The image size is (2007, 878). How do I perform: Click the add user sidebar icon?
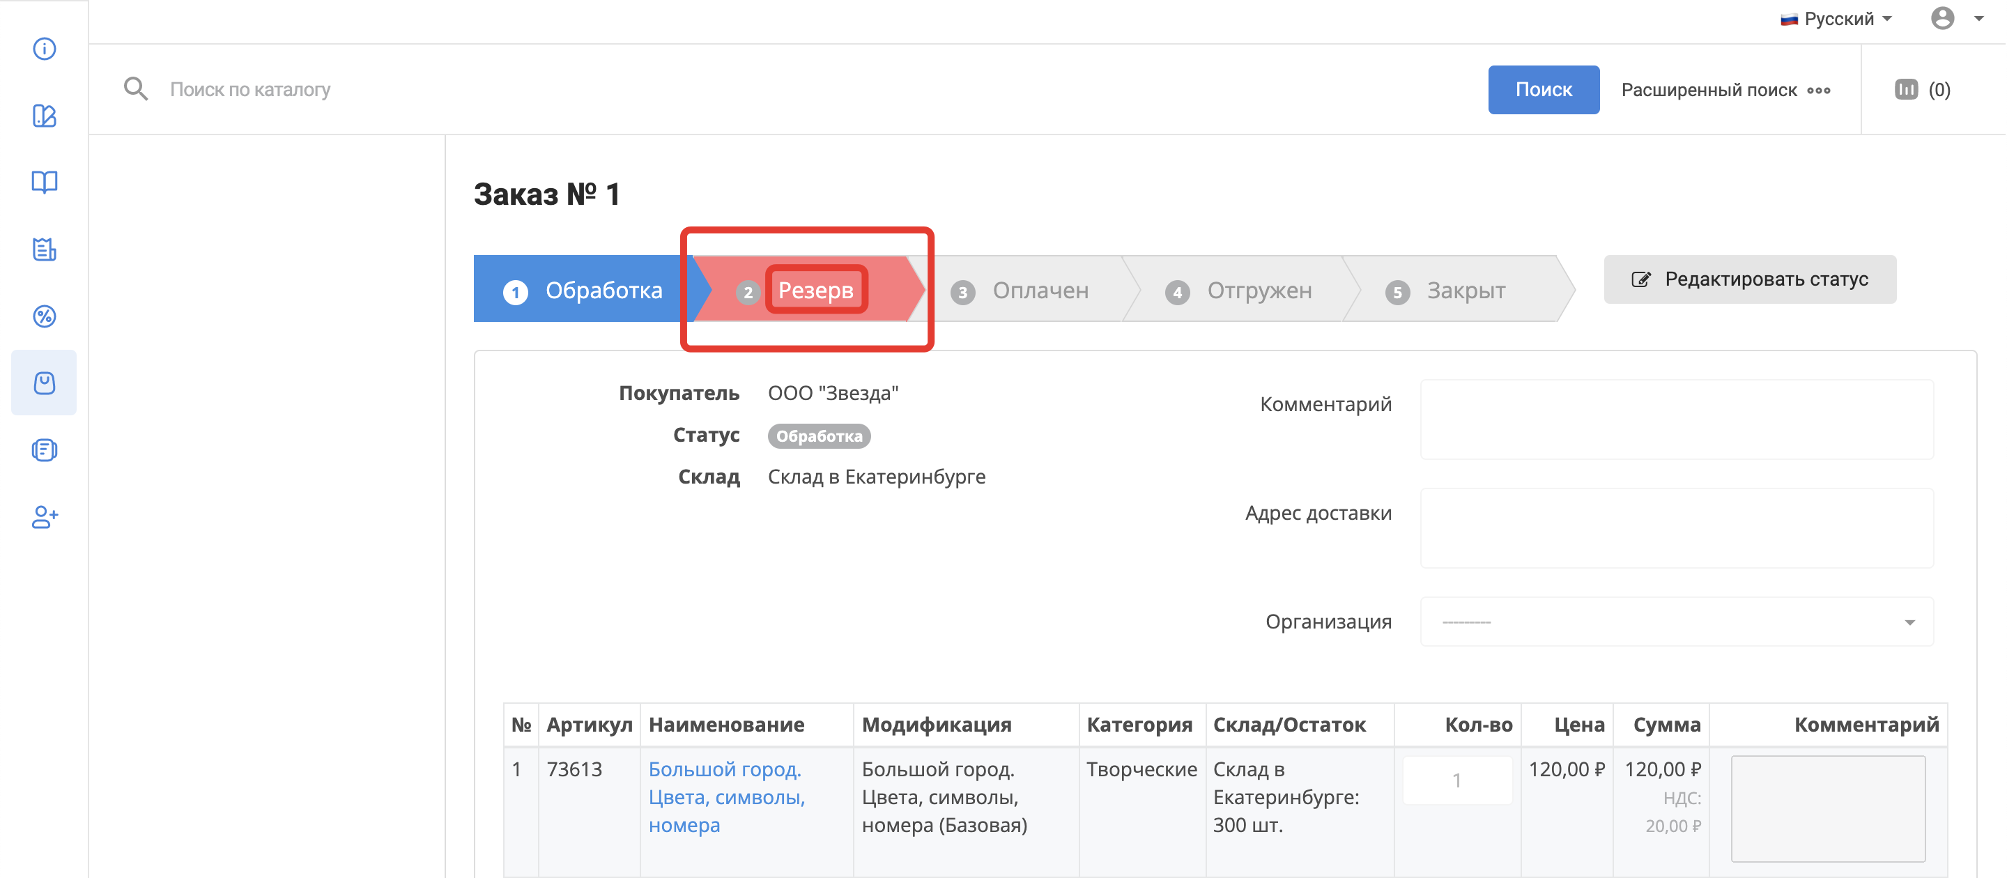tap(45, 516)
